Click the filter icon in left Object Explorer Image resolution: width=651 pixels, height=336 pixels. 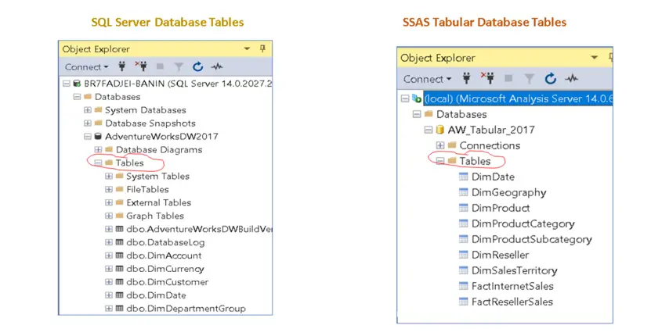point(179,66)
